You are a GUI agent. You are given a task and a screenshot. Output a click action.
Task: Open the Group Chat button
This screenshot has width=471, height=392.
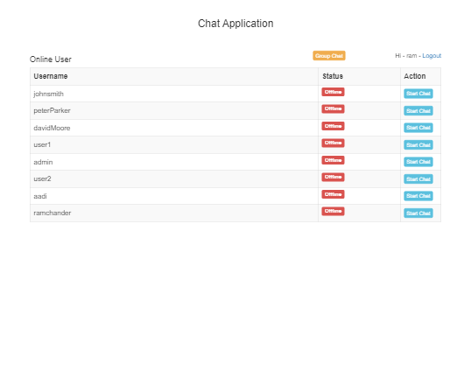(x=329, y=56)
